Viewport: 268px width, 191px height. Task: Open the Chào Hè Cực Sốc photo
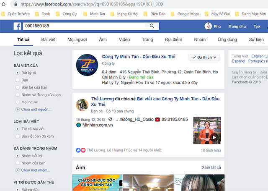(97, 183)
